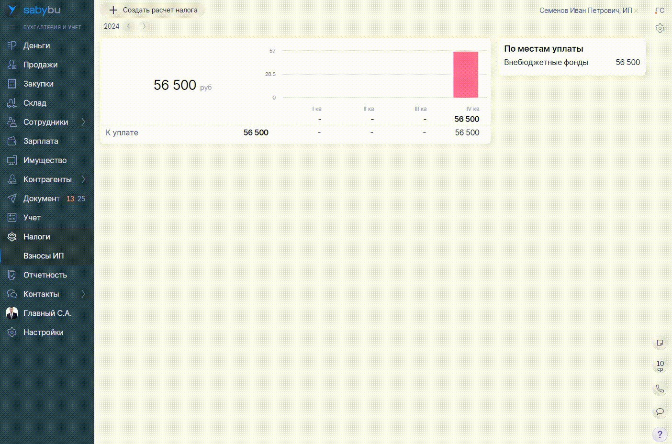Expand the Контрагенты submenu chevron
This screenshot has height=444, width=672.
click(83, 179)
